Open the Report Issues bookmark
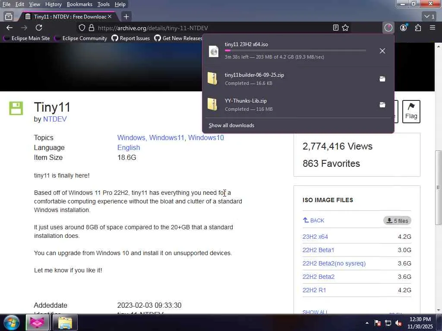The width and height of the screenshot is (442, 331). click(x=131, y=38)
